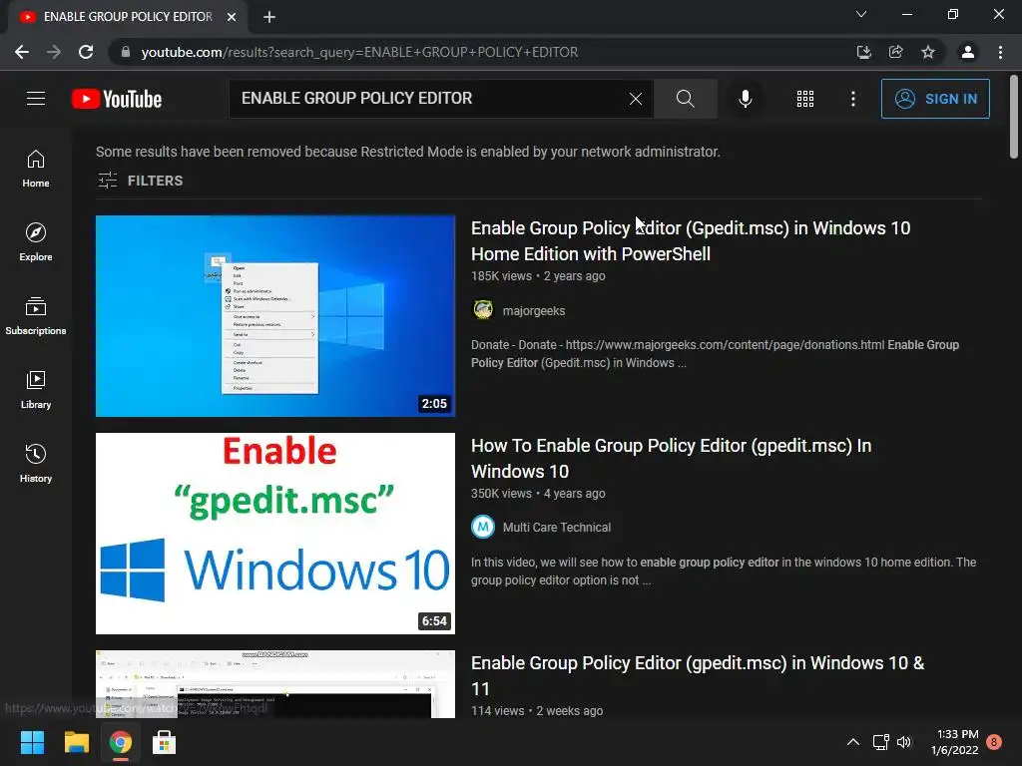Open Explore in the sidebar

point(36,242)
